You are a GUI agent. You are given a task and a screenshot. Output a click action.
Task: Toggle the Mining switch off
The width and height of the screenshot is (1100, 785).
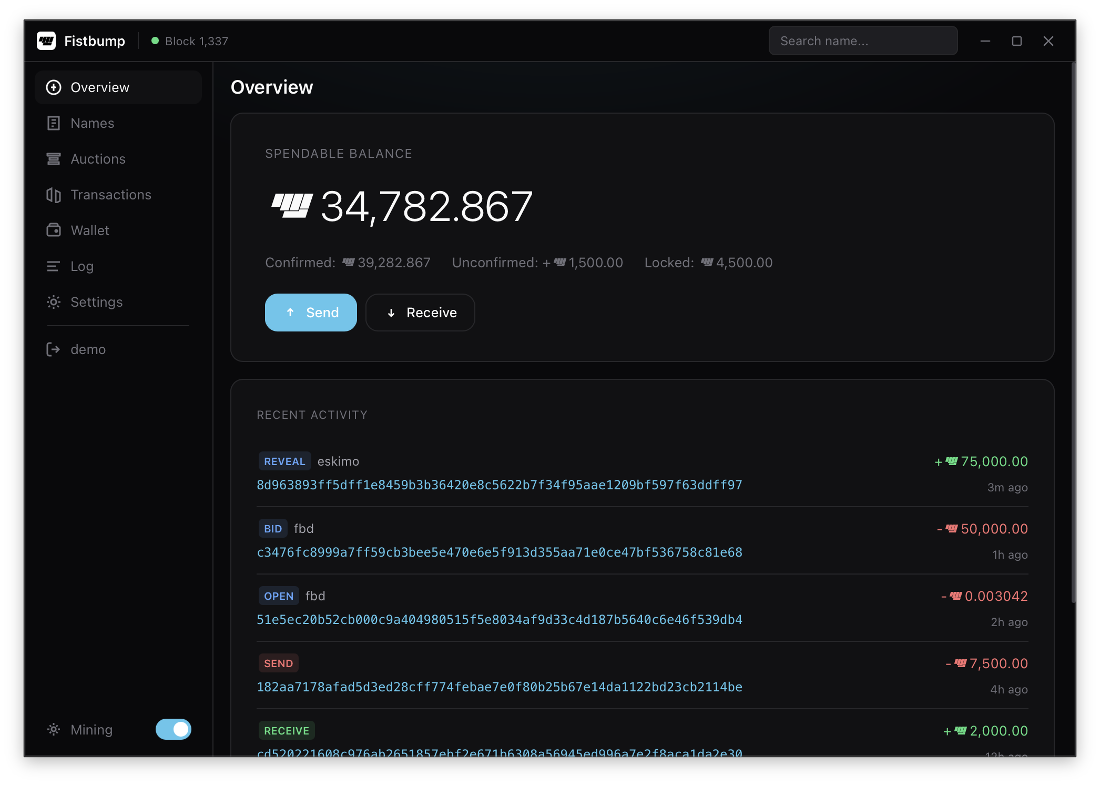click(x=174, y=729)
